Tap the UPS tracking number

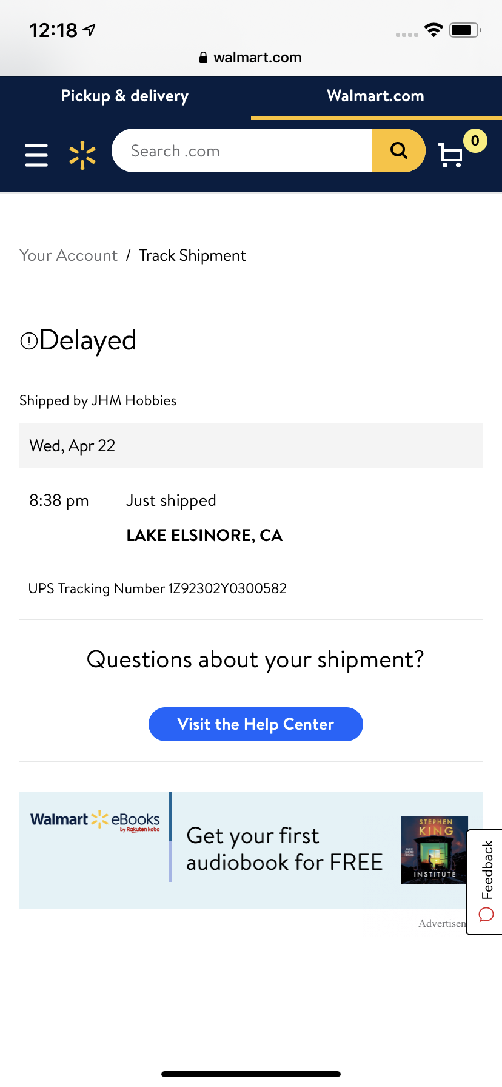click(227, 588)
